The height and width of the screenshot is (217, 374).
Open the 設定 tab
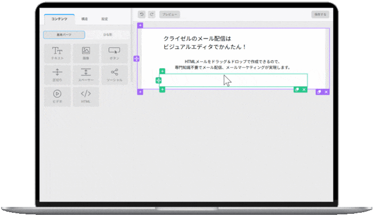104,19
